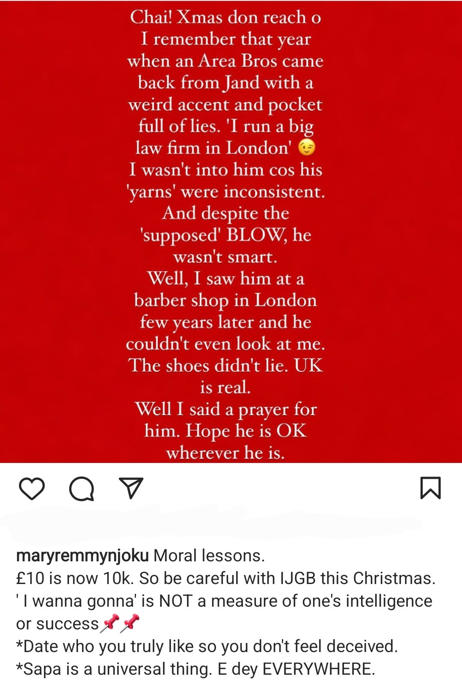Tap the '*Sapa is a universal thing' line
The height and width of the screenshot is (685, 462).
click(x=195, y=669)
